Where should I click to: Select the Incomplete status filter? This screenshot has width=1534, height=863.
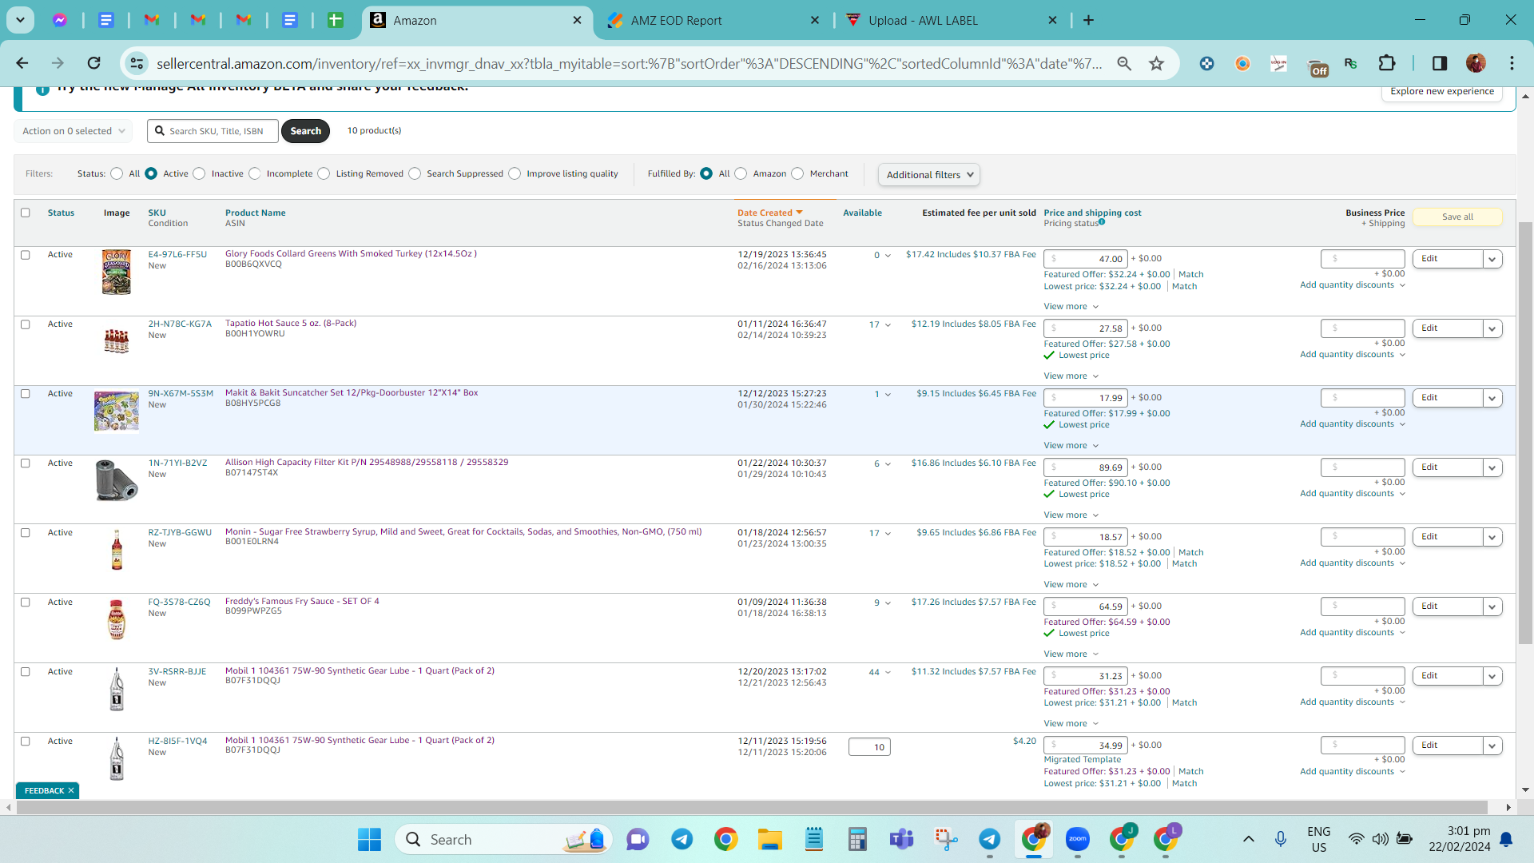[x=255, y=173]
